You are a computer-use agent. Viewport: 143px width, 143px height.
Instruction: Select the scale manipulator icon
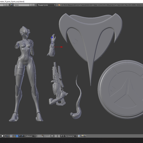pos(22,136)
